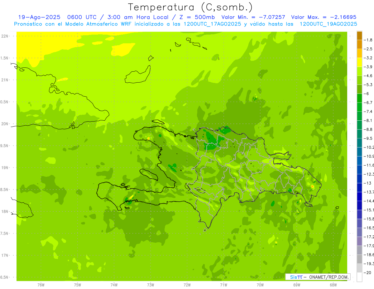This screenshot has width=374, height=289.
Task: Click the "Valor Max. = -2.16695" readout
Action: (324, 17)
